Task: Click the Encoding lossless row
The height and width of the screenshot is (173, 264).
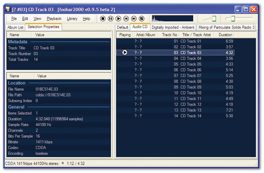Action: coord(58,153)
